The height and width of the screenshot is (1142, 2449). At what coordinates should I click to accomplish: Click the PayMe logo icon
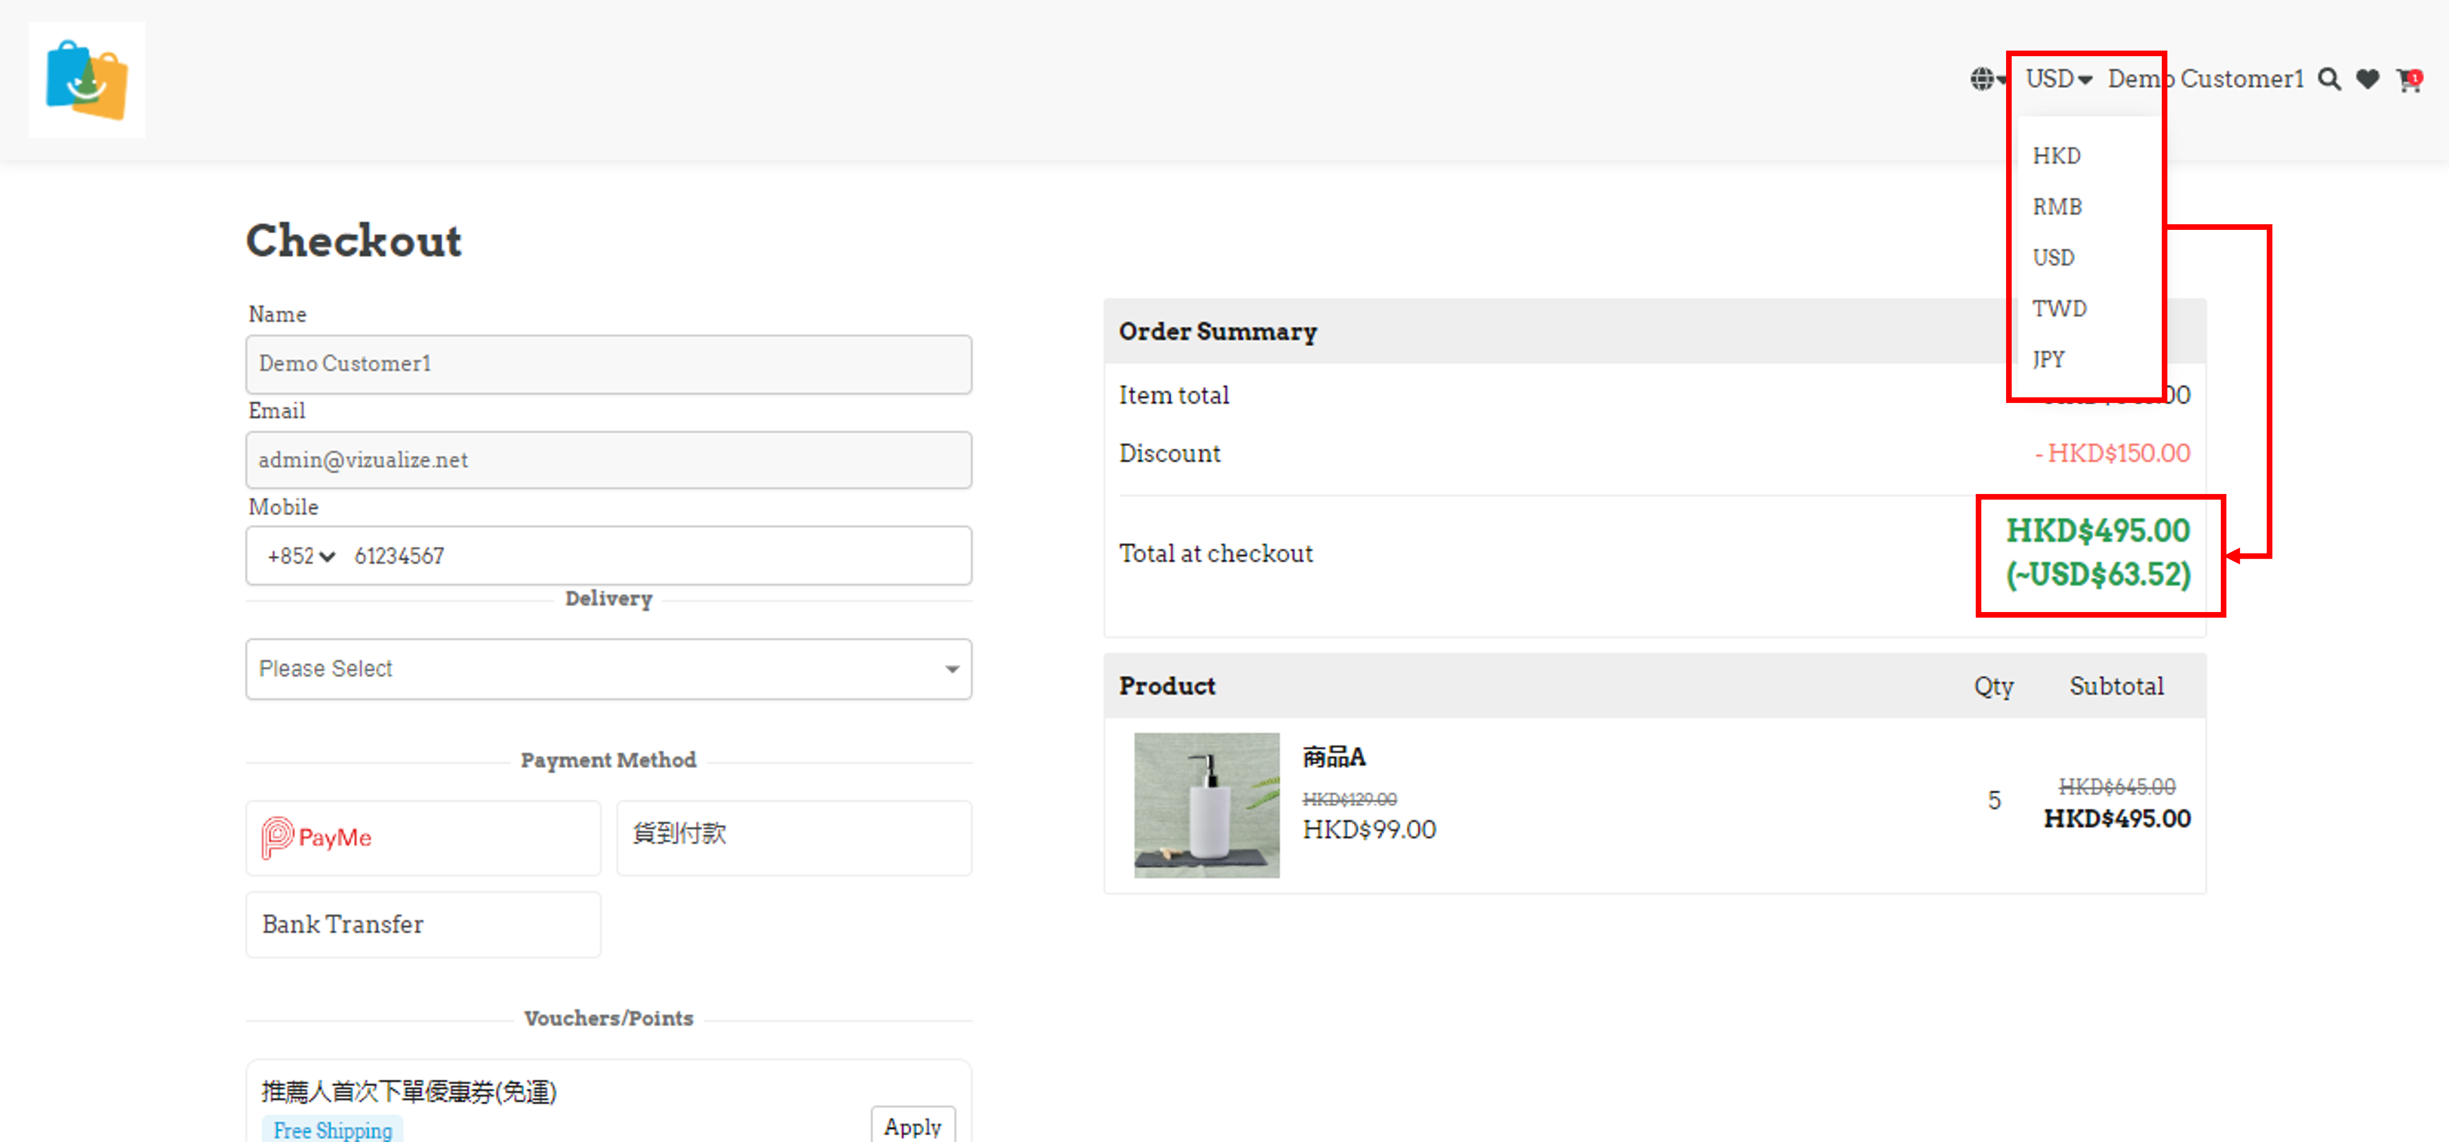coord(277,838)
